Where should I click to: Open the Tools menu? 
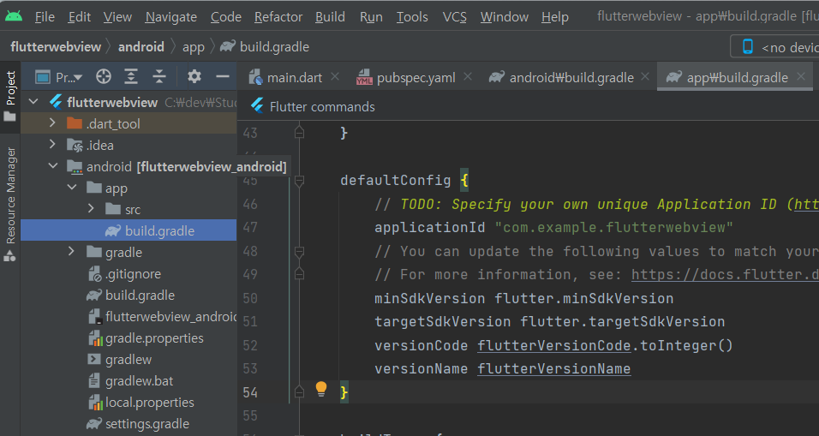coord(412,17)
